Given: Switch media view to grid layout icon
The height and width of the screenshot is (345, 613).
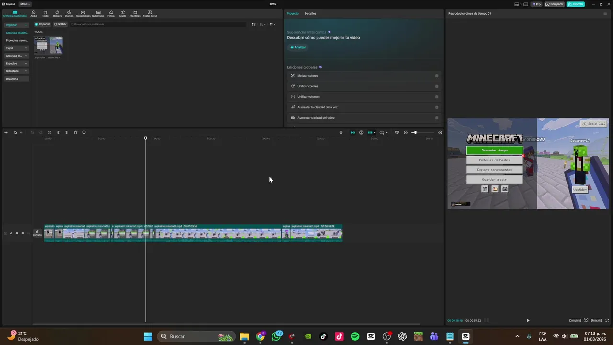Looking at the screenshot, I should (x=254, y=24).
